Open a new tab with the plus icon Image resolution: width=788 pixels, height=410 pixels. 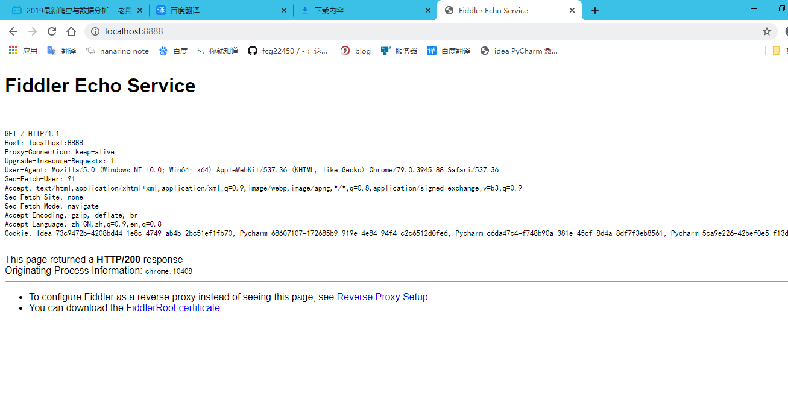595,10
